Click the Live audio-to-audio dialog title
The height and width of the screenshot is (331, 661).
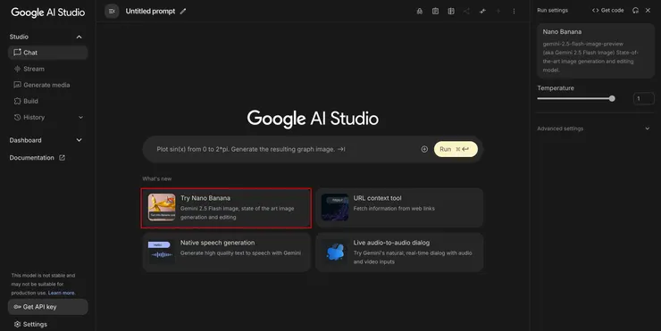[391, 243]
